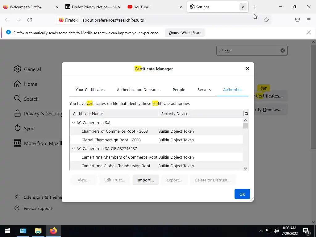Collapse AC Camerfirma SA CIF A82743287 group
Screen dimensions: 316x237
(x=73, y=148)
